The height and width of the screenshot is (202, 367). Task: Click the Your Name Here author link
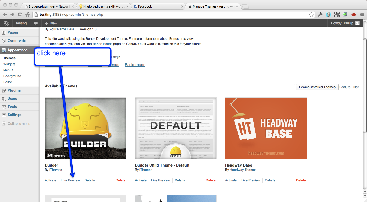click(62, 29)
